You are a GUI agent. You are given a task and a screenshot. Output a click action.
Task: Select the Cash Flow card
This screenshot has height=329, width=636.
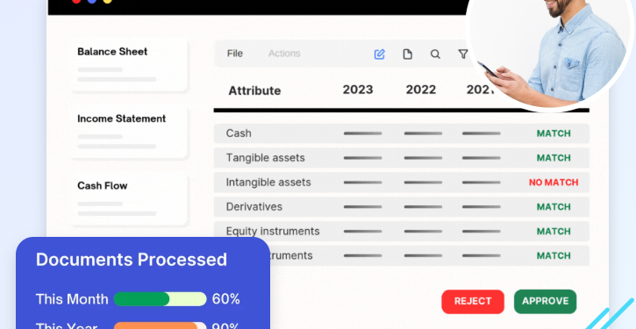click(x=129, y=199)
